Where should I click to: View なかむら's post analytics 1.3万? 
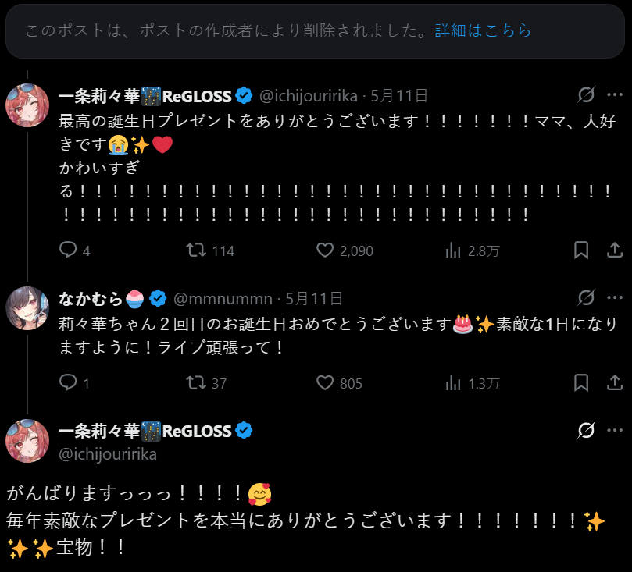[452, 383]
